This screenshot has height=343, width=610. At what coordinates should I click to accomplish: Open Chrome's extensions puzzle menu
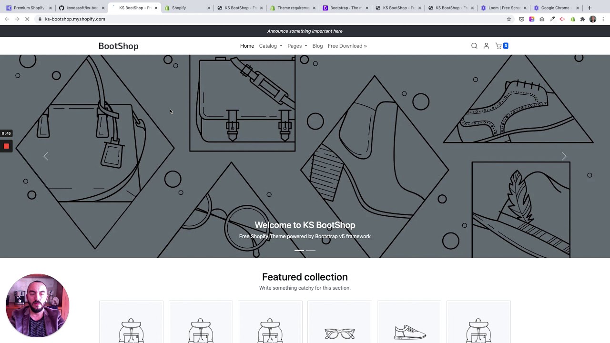click(x=582, y=19)
